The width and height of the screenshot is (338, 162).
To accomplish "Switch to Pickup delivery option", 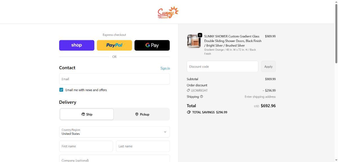I will 142,114.
